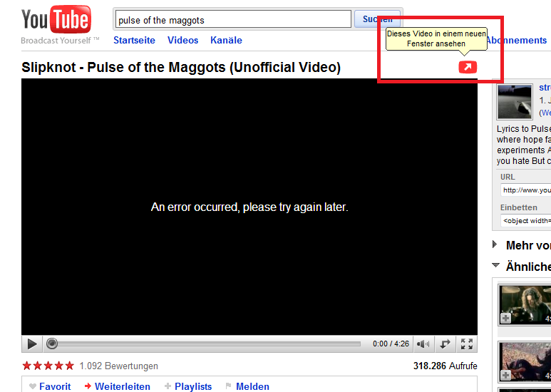Click the pop-out player icon in video controls
551x392 pixels.
click(445, 344)
